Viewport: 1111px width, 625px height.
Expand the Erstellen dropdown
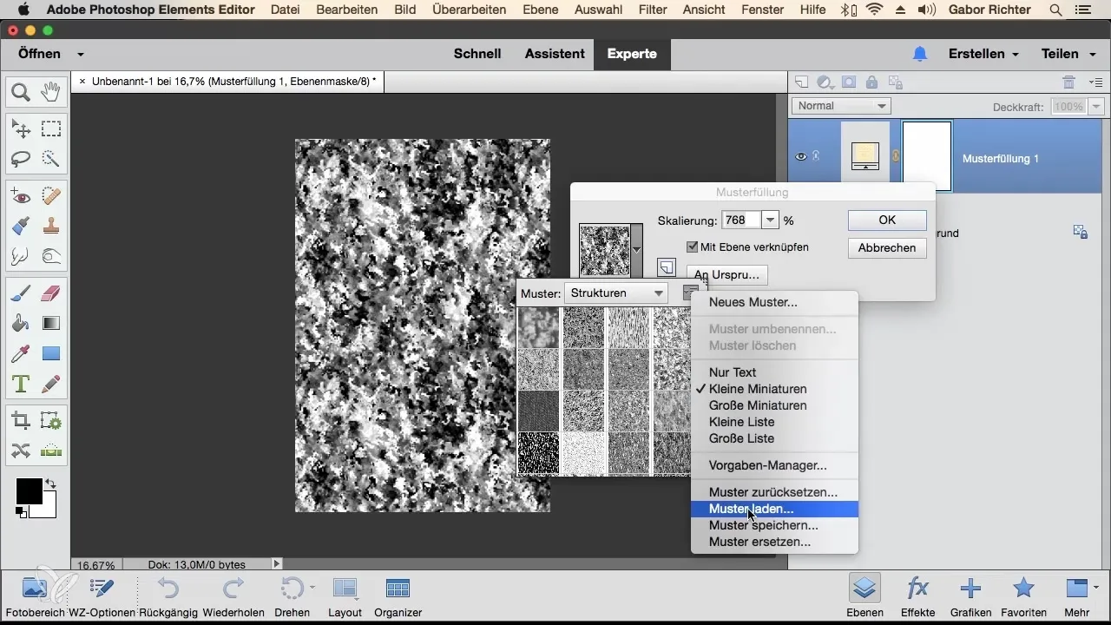(x=1015, y=54)
